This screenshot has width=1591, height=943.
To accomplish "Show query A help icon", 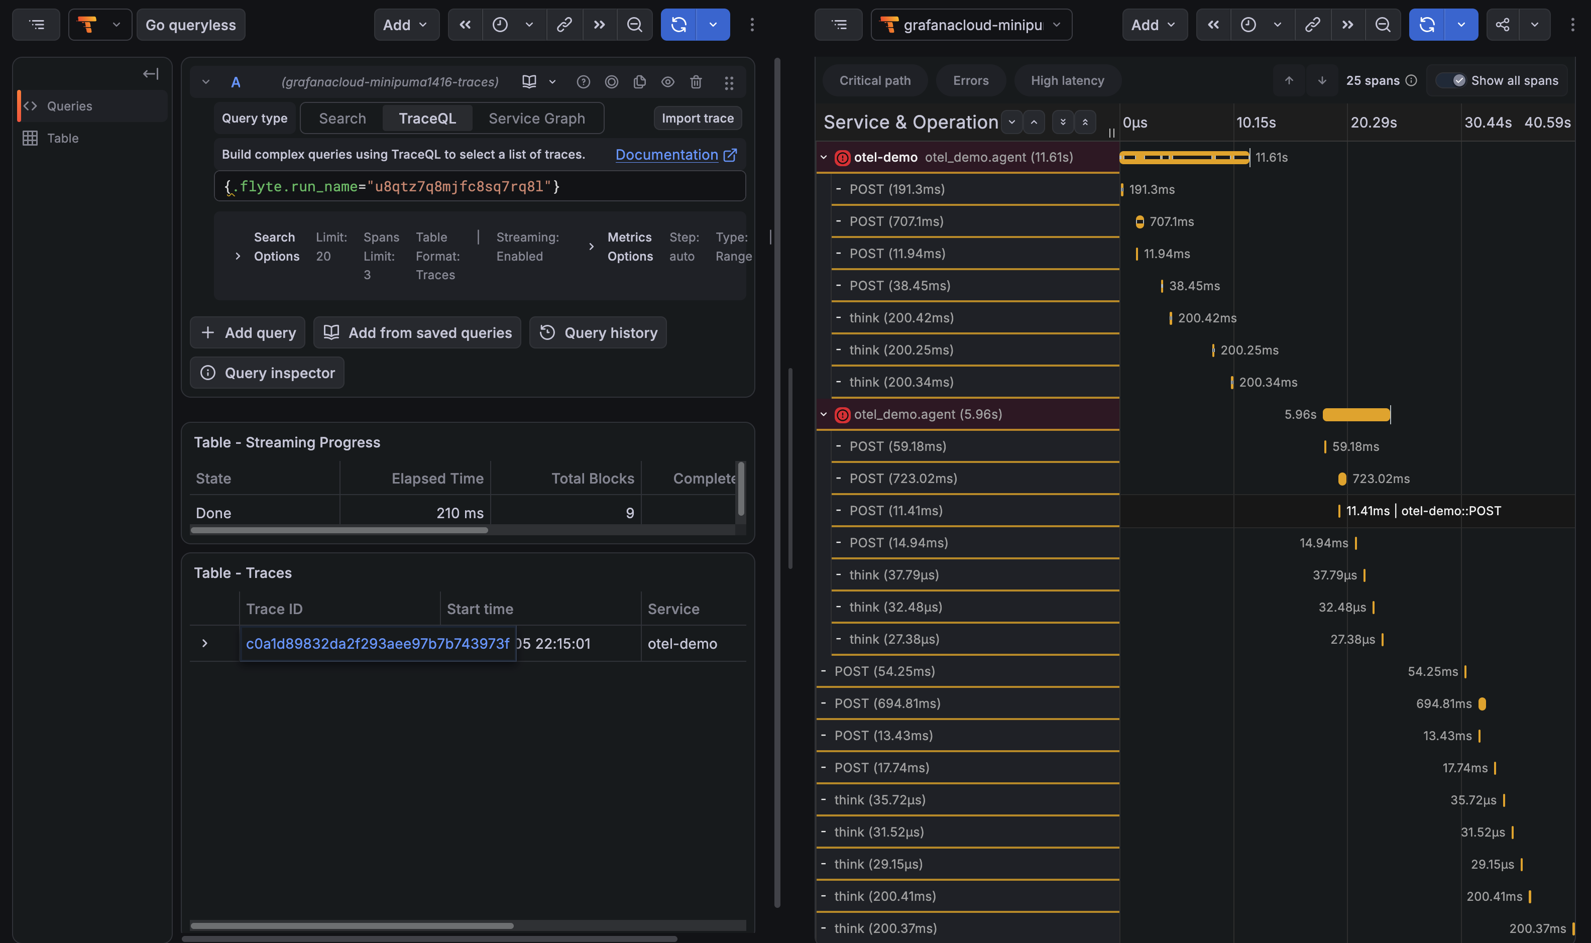I will (583, 82).
